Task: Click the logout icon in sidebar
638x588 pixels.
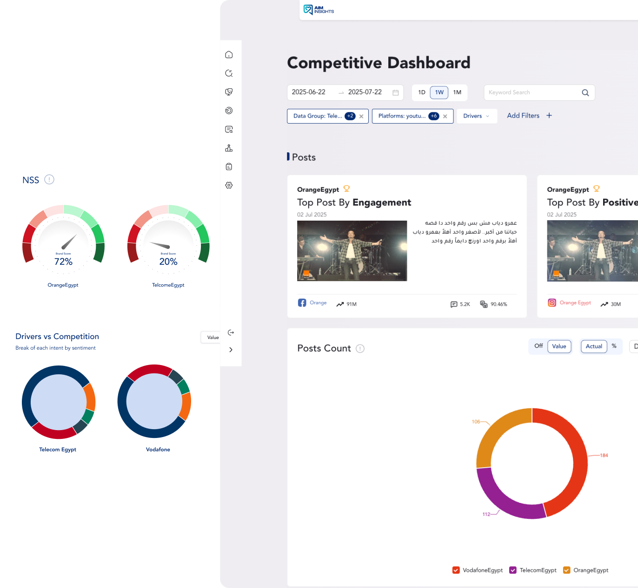Action: point(231,333)
